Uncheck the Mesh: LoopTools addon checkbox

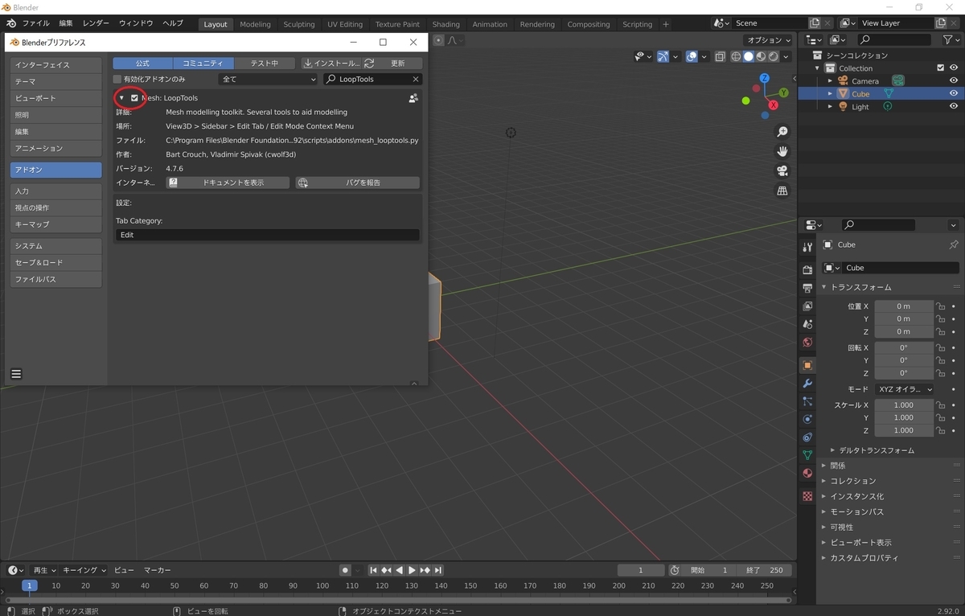tap(134, 98)
